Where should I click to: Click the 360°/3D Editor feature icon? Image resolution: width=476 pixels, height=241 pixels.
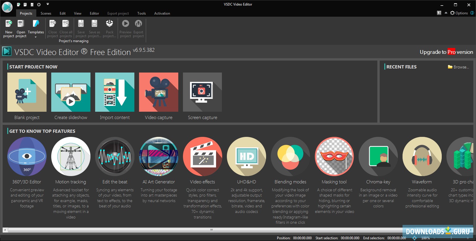27,156
